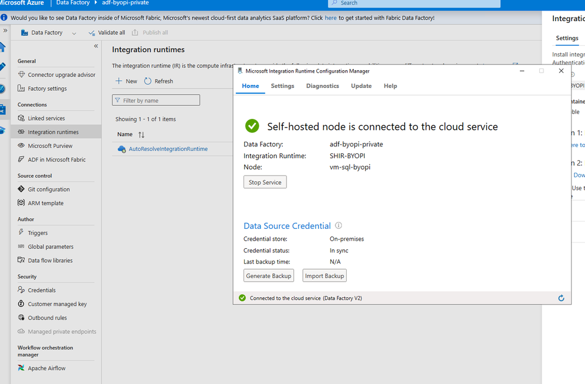Click the Publish all toolbar button
The height and width of the screenshot is (384, 585).
tap(150, 33)
